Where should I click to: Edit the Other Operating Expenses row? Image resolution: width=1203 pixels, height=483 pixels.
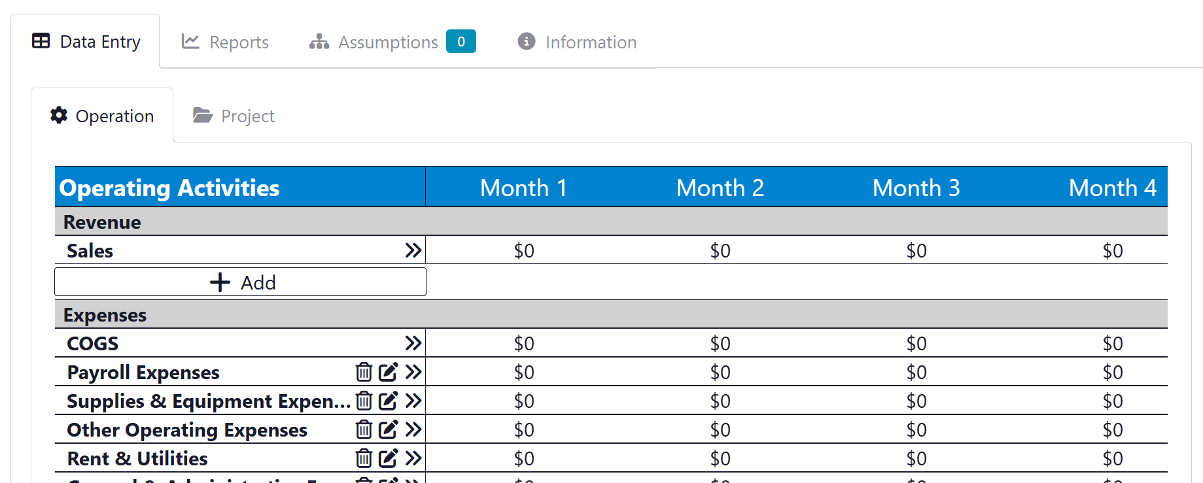tap(388, 429)
